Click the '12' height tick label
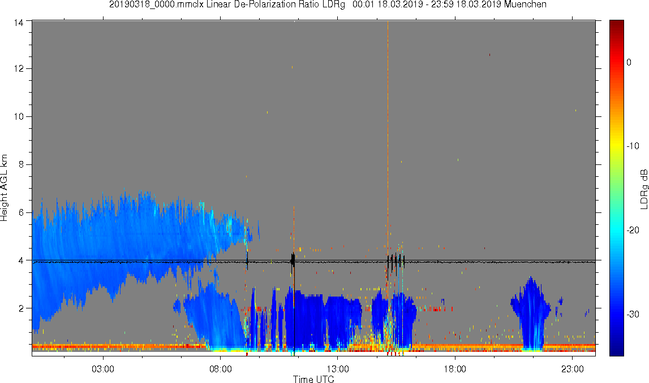649x383 pixels. point(18,68)
